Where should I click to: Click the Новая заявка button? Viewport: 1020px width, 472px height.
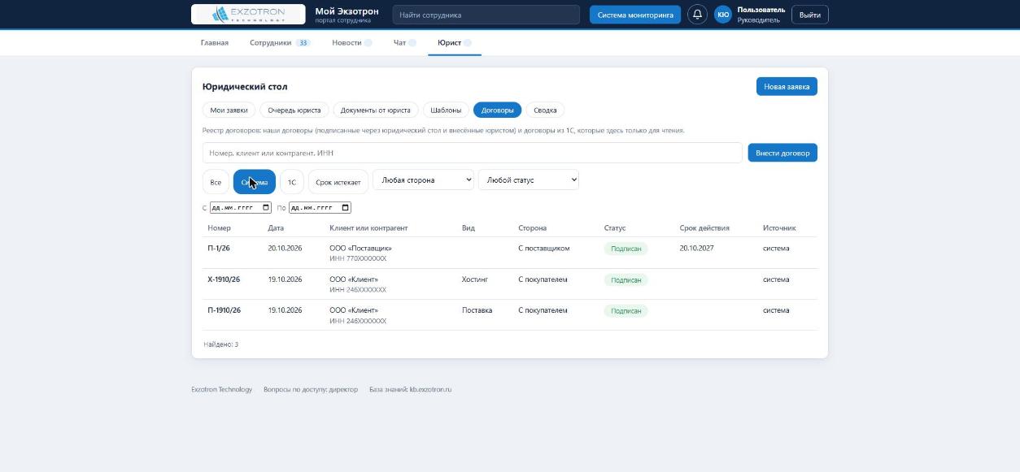coord(787,86)
